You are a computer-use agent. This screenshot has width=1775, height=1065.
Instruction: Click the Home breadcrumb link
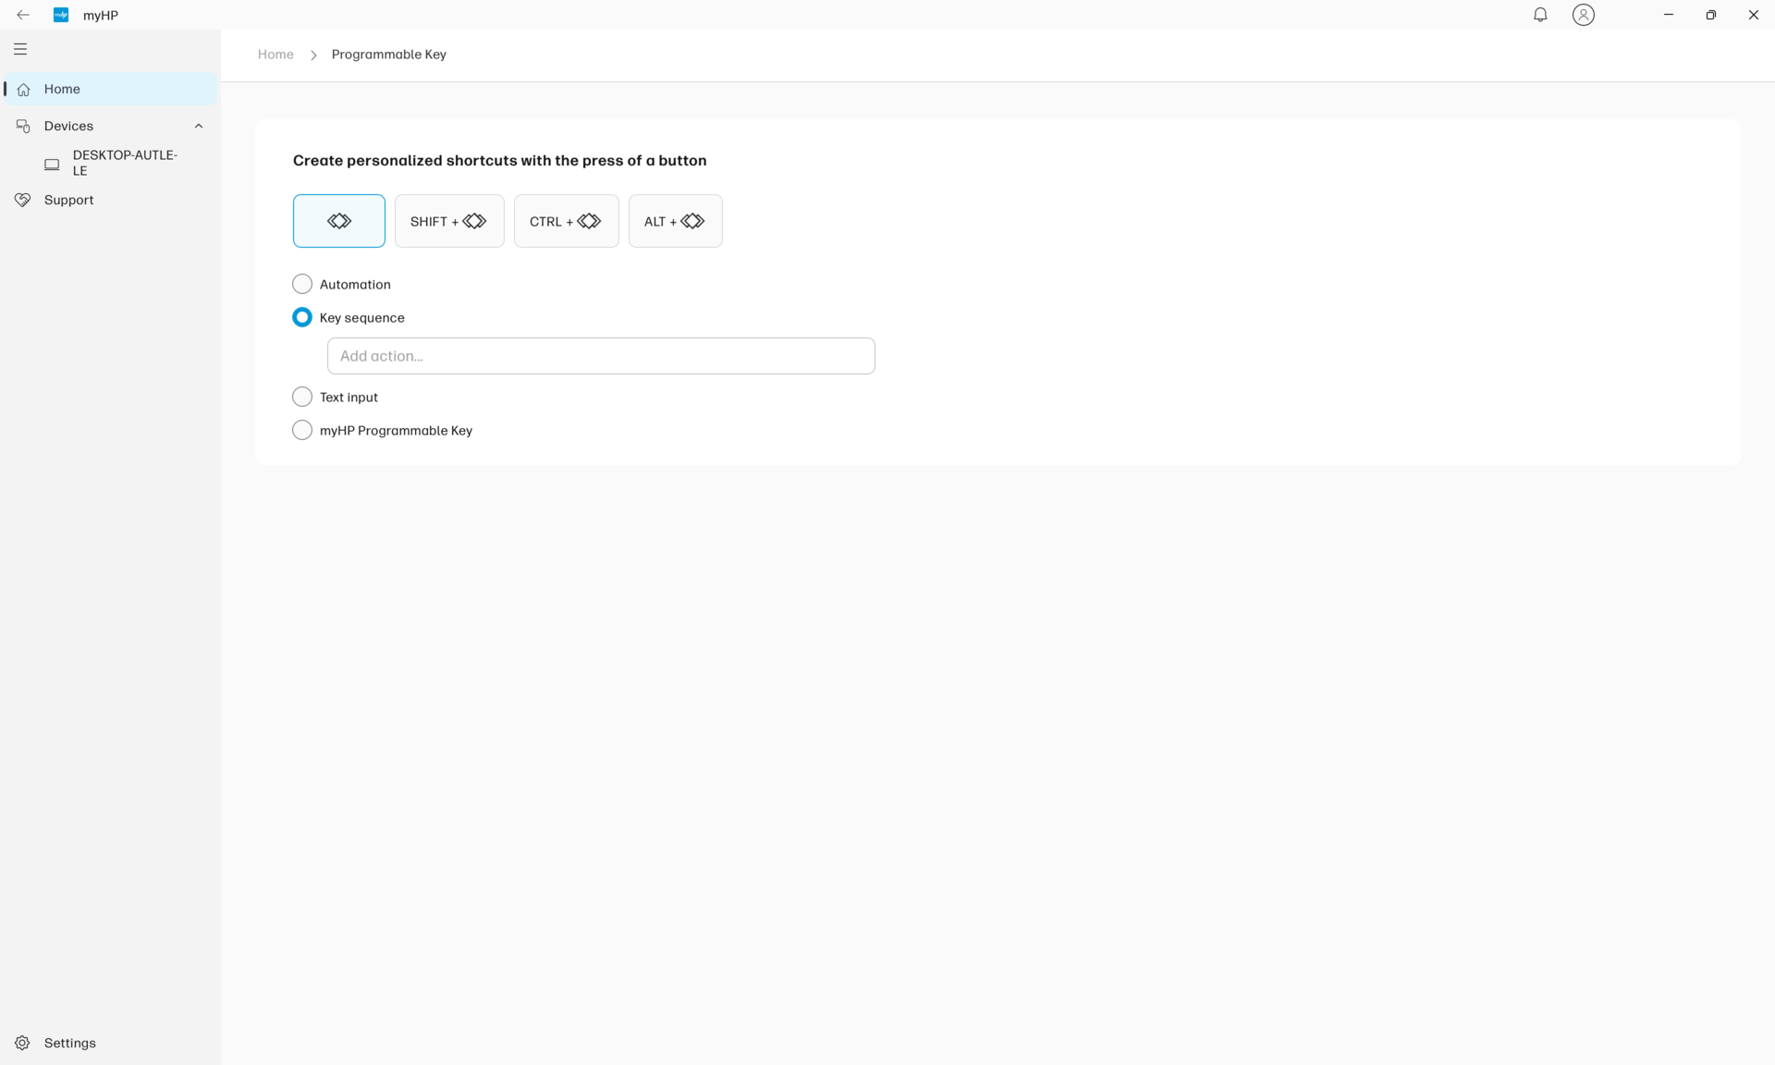coord(275,55)
